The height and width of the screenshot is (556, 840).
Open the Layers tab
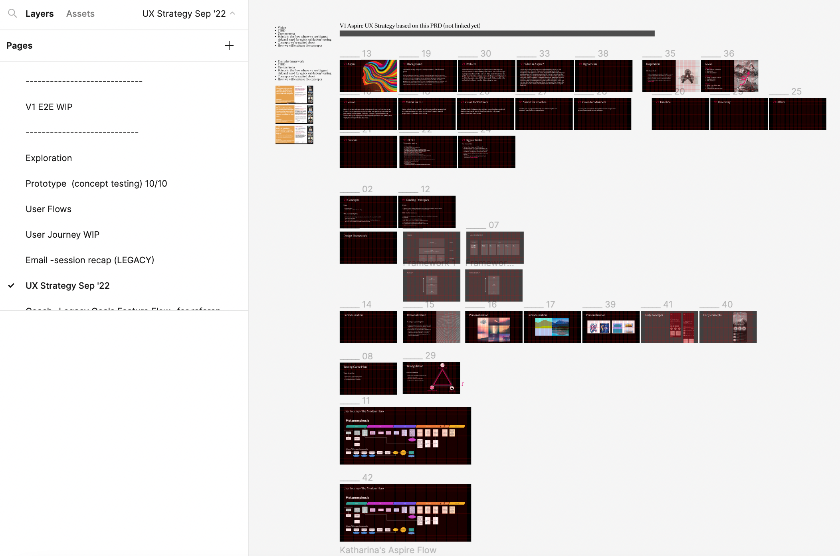[x=39, y=14]
